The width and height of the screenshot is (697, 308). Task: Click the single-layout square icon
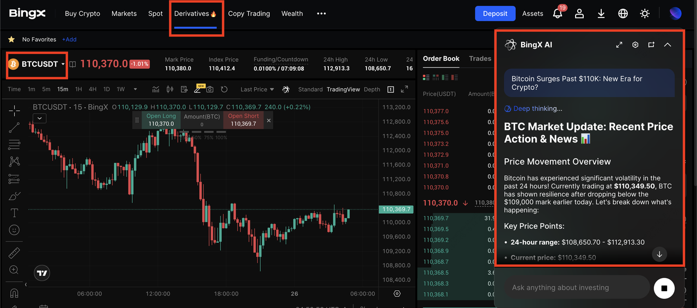(390, 89)
